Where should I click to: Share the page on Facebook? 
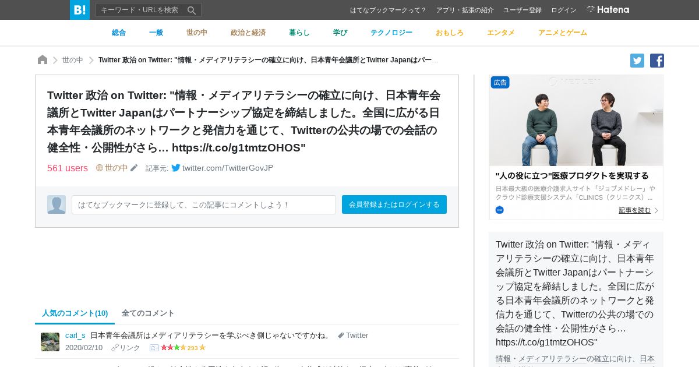click(657, 61)
